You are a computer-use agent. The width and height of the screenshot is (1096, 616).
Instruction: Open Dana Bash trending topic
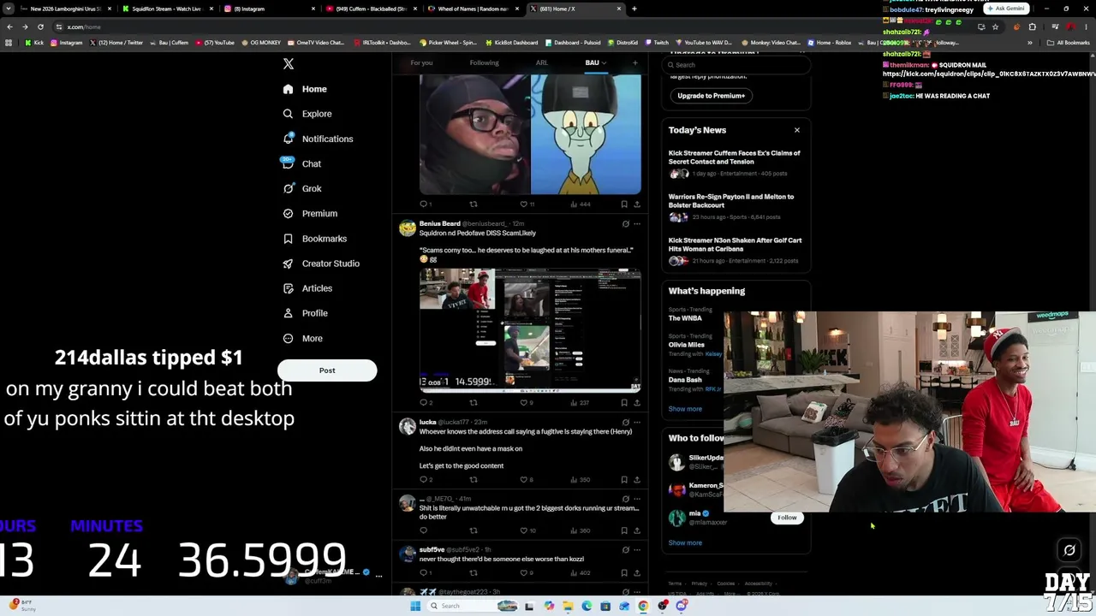click(x=685, y=380)
